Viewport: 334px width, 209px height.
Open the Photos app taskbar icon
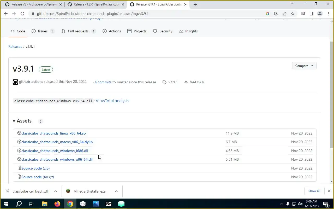click(x=96, y=204)
